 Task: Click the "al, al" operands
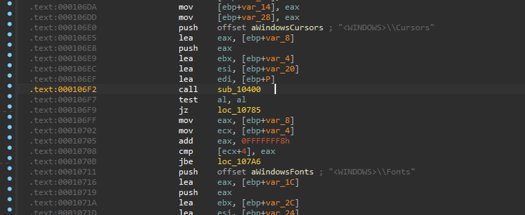coord(232,100)
